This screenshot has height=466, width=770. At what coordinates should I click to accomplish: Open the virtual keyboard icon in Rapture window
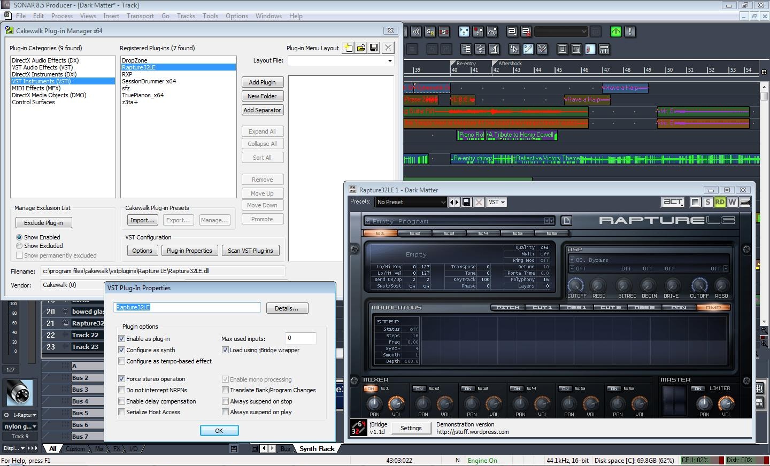point(744,202)
